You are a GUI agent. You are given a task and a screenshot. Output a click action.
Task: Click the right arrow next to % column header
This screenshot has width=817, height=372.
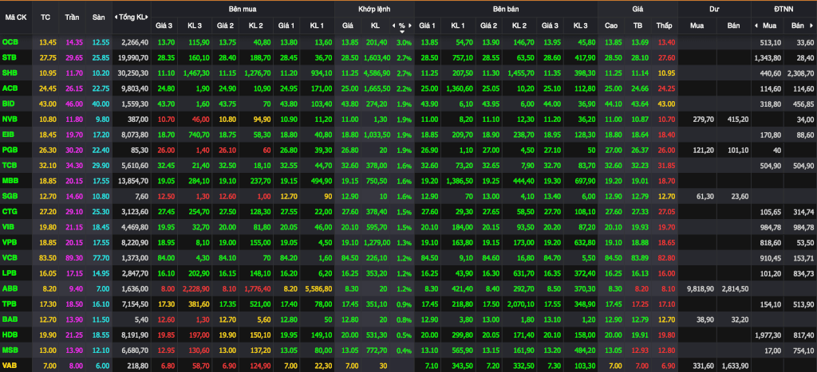(411, 25)
